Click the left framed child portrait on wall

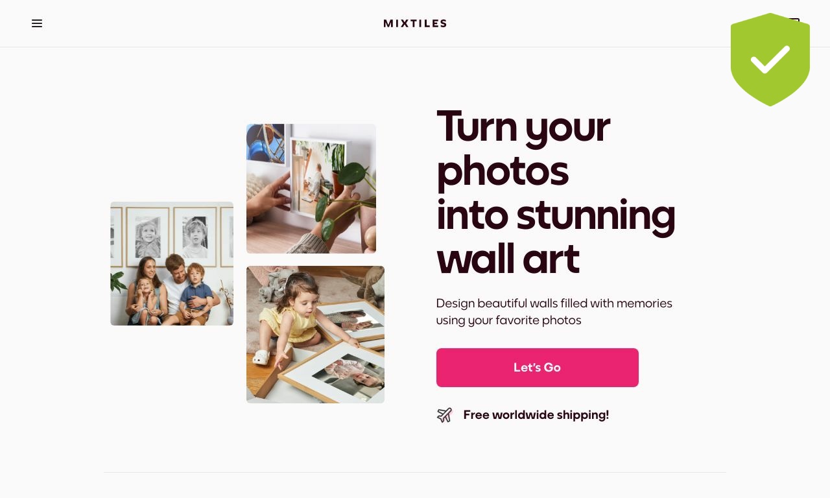[148, 236]
